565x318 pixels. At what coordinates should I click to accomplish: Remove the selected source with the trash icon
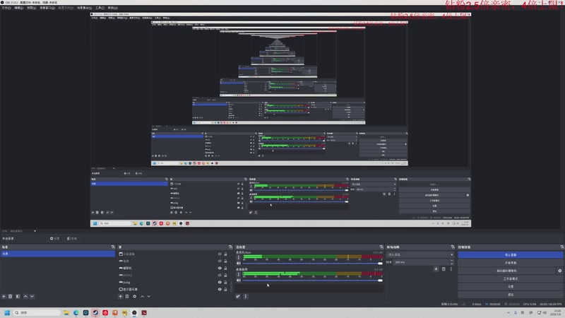[127, 296]
